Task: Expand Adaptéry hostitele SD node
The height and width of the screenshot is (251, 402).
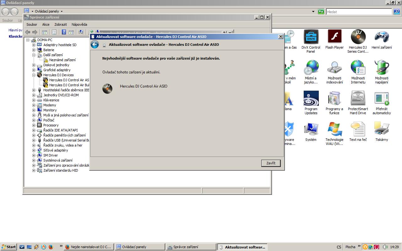Action: pyautogui.click(x=34, y=45)
